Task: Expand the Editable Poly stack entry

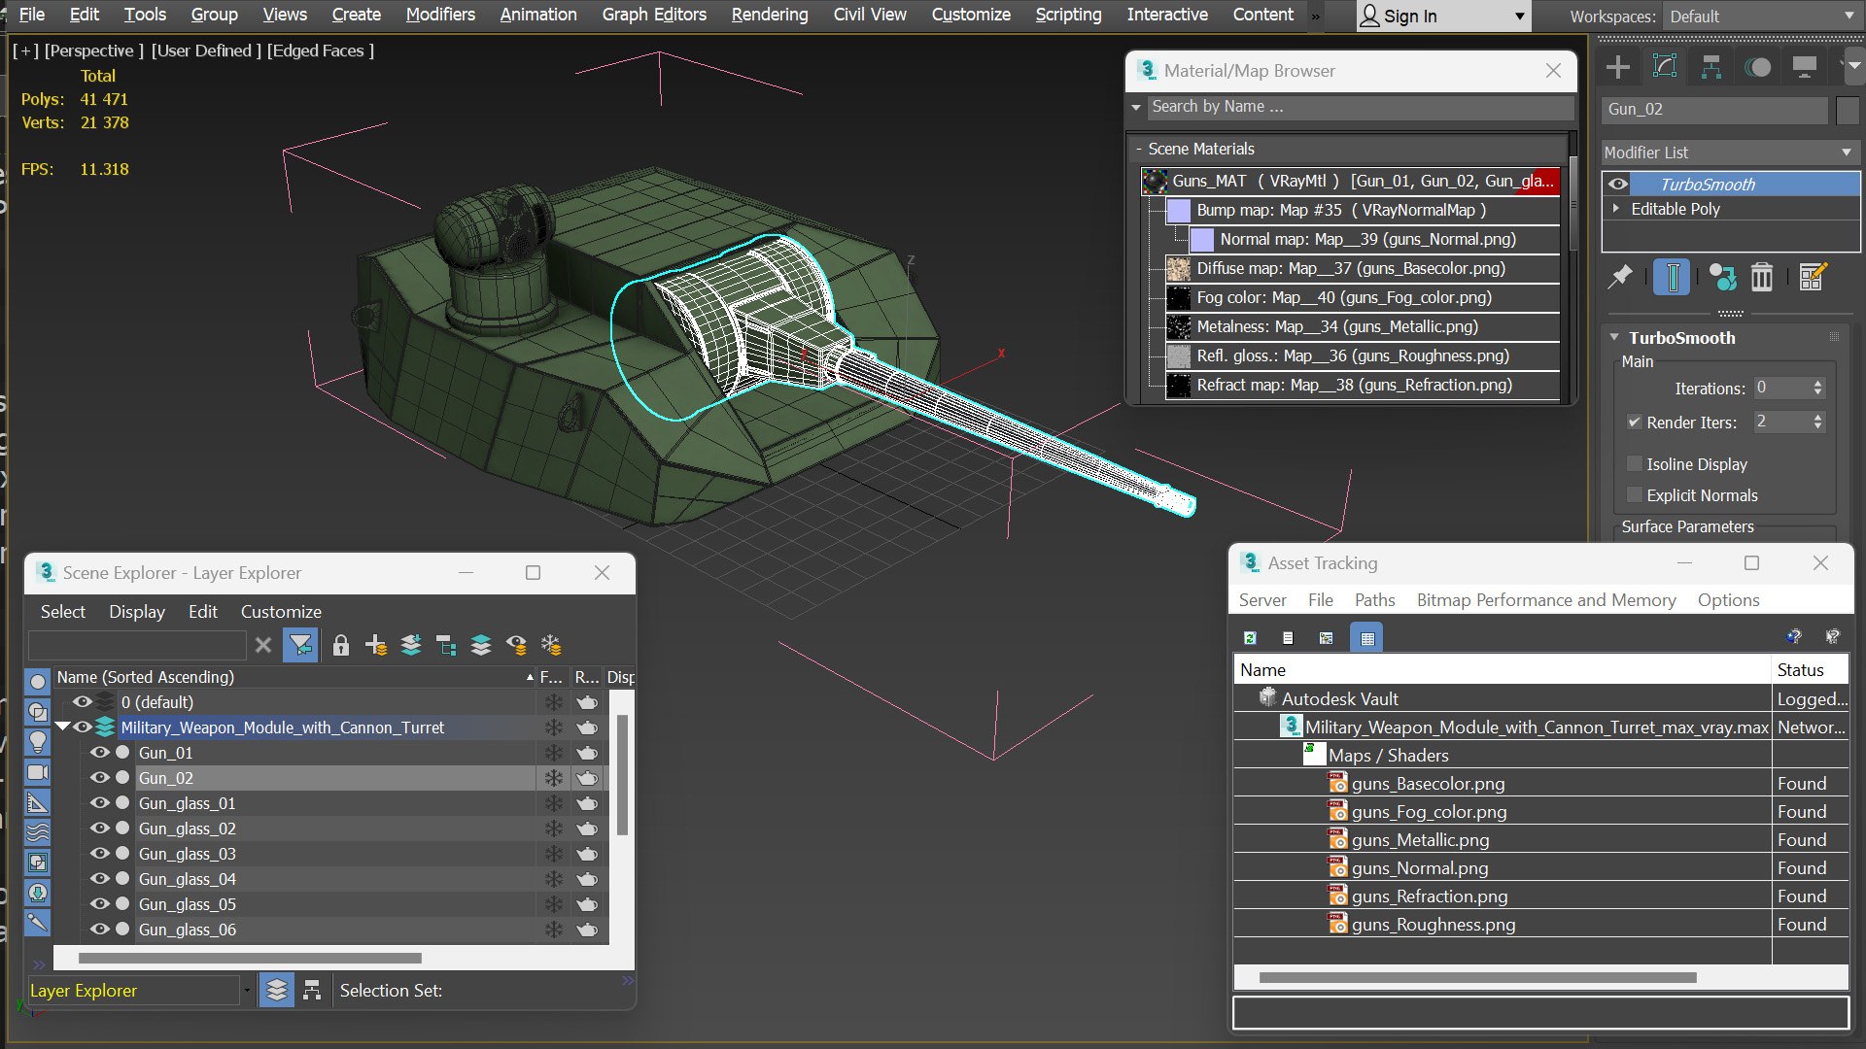Action: click(1616, 209)
